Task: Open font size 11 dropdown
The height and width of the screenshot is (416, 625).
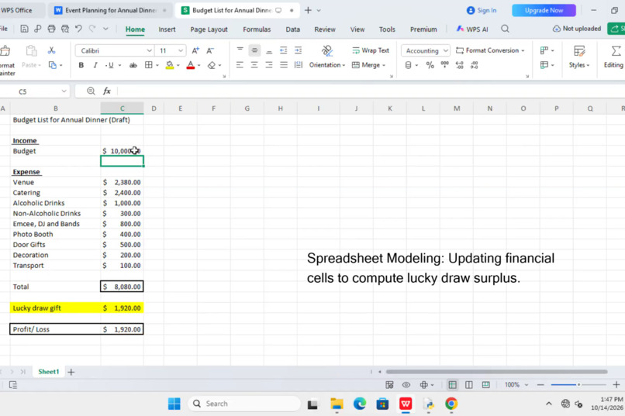Action: pyautogui.click(x=181, y=50)
